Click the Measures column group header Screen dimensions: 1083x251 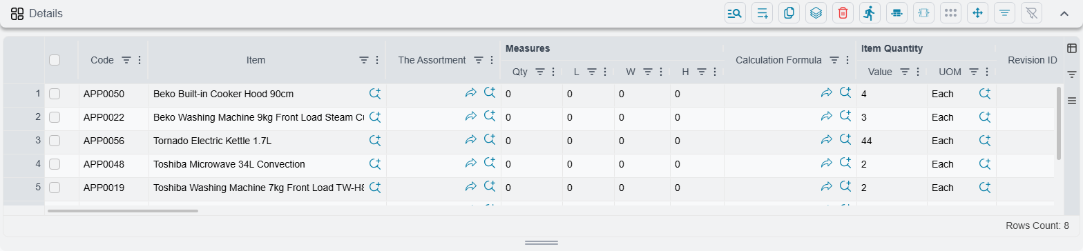[528, 48]
